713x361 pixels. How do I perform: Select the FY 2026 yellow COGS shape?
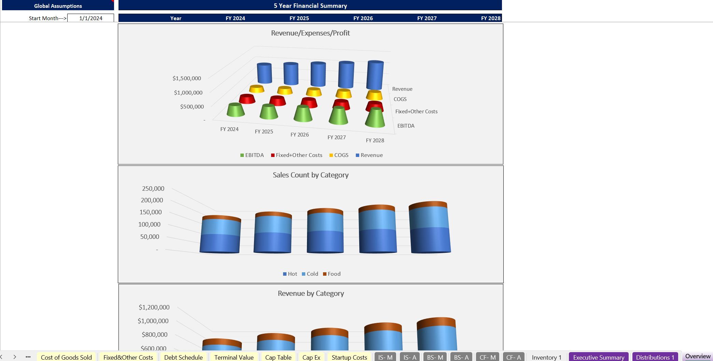pyautogui.click(x=314, y=92)
